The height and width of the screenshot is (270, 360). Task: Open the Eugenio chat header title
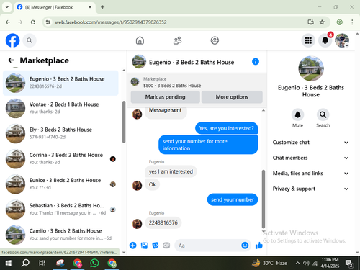pyautogui.click(x=192, y=62)
